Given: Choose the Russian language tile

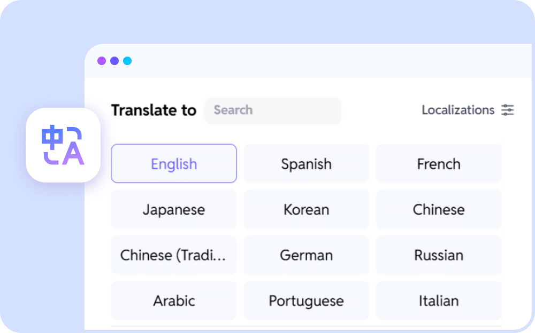Looking at the screenshot, I should [x=439, y=255].
